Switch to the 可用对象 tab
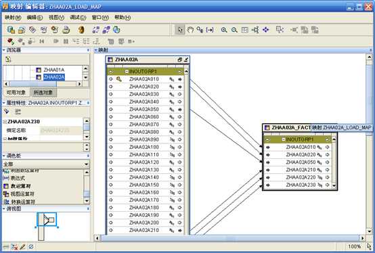 tap(16, 93)
